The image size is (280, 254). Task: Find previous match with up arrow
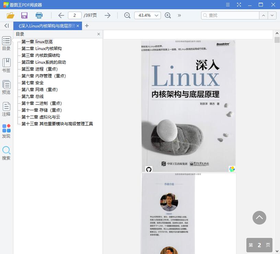[264, 15]
